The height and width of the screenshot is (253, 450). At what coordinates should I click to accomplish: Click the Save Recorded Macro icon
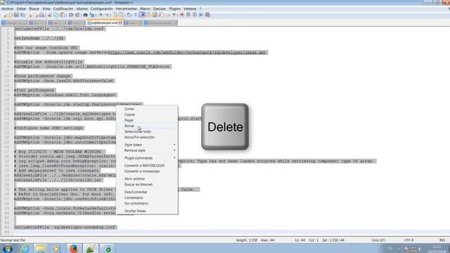[x=207, y=15]
